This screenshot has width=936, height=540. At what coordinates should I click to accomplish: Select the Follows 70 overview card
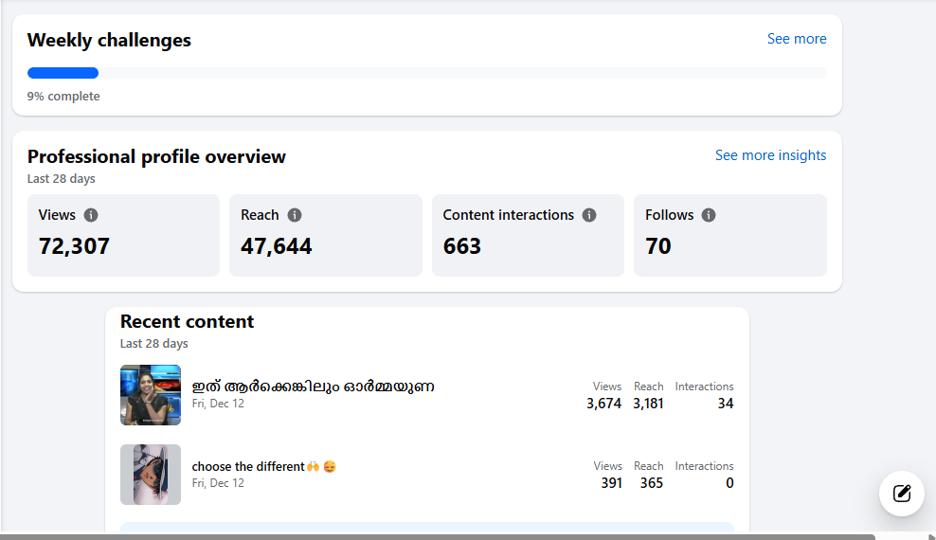729,236
